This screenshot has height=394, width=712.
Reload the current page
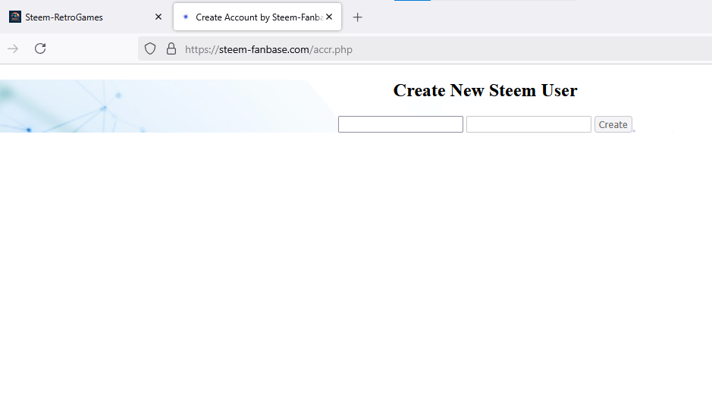pyautogui.click(x=40, y=48)
